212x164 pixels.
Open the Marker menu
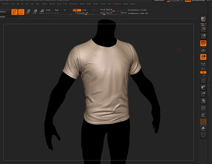(x=45, y=4)
